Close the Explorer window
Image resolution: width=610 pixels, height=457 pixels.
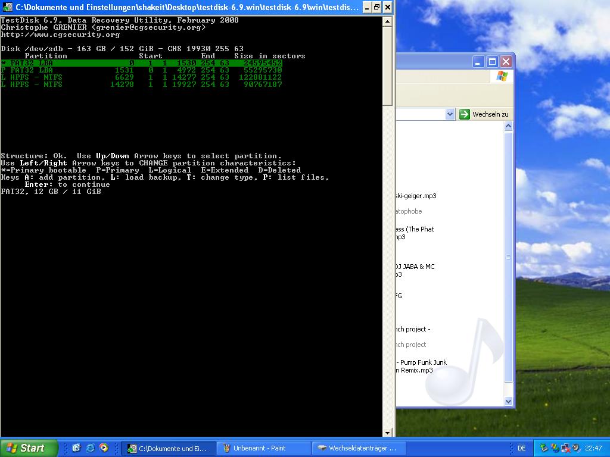tap(506, 62)
